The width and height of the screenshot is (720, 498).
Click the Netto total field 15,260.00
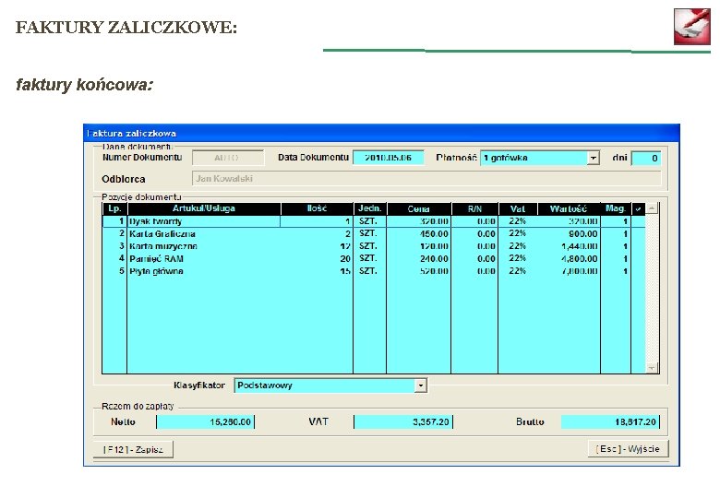coord(205,421)
